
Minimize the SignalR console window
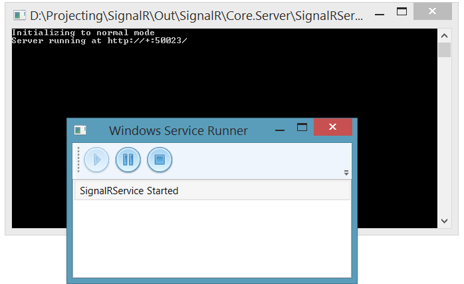380,14
